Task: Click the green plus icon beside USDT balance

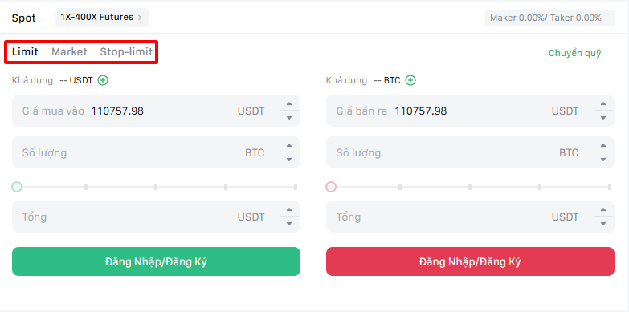Action: tap(103, 80)
